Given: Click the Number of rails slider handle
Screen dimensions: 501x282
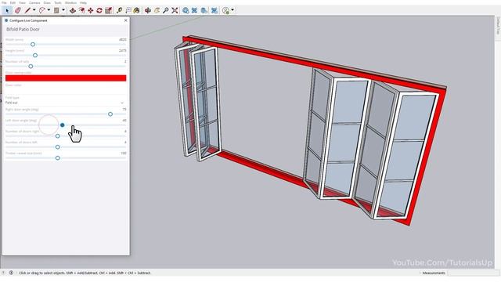Looking at the screenshot, I should coord(31,66).
